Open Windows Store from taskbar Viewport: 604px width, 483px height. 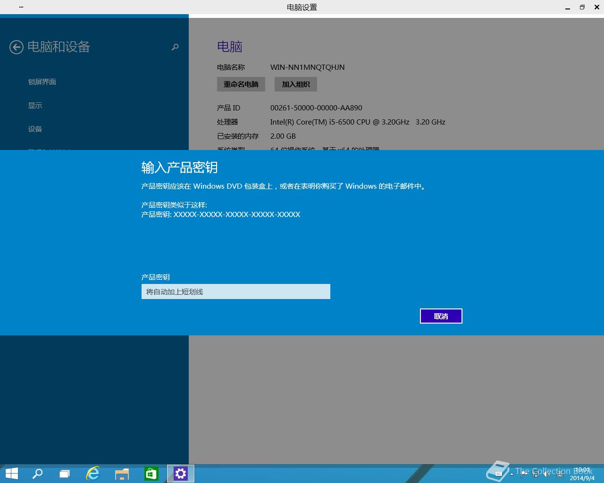(x=151, y=474)
